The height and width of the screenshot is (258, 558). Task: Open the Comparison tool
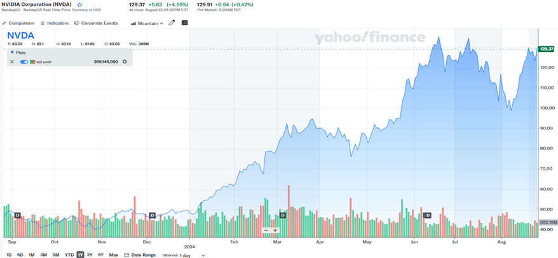18,23
